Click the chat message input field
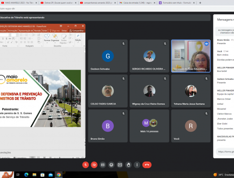This screenshot has width=234, height=178. pos(225,152)
